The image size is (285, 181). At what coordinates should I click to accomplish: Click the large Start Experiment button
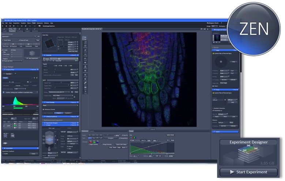[x=248, y=172]
